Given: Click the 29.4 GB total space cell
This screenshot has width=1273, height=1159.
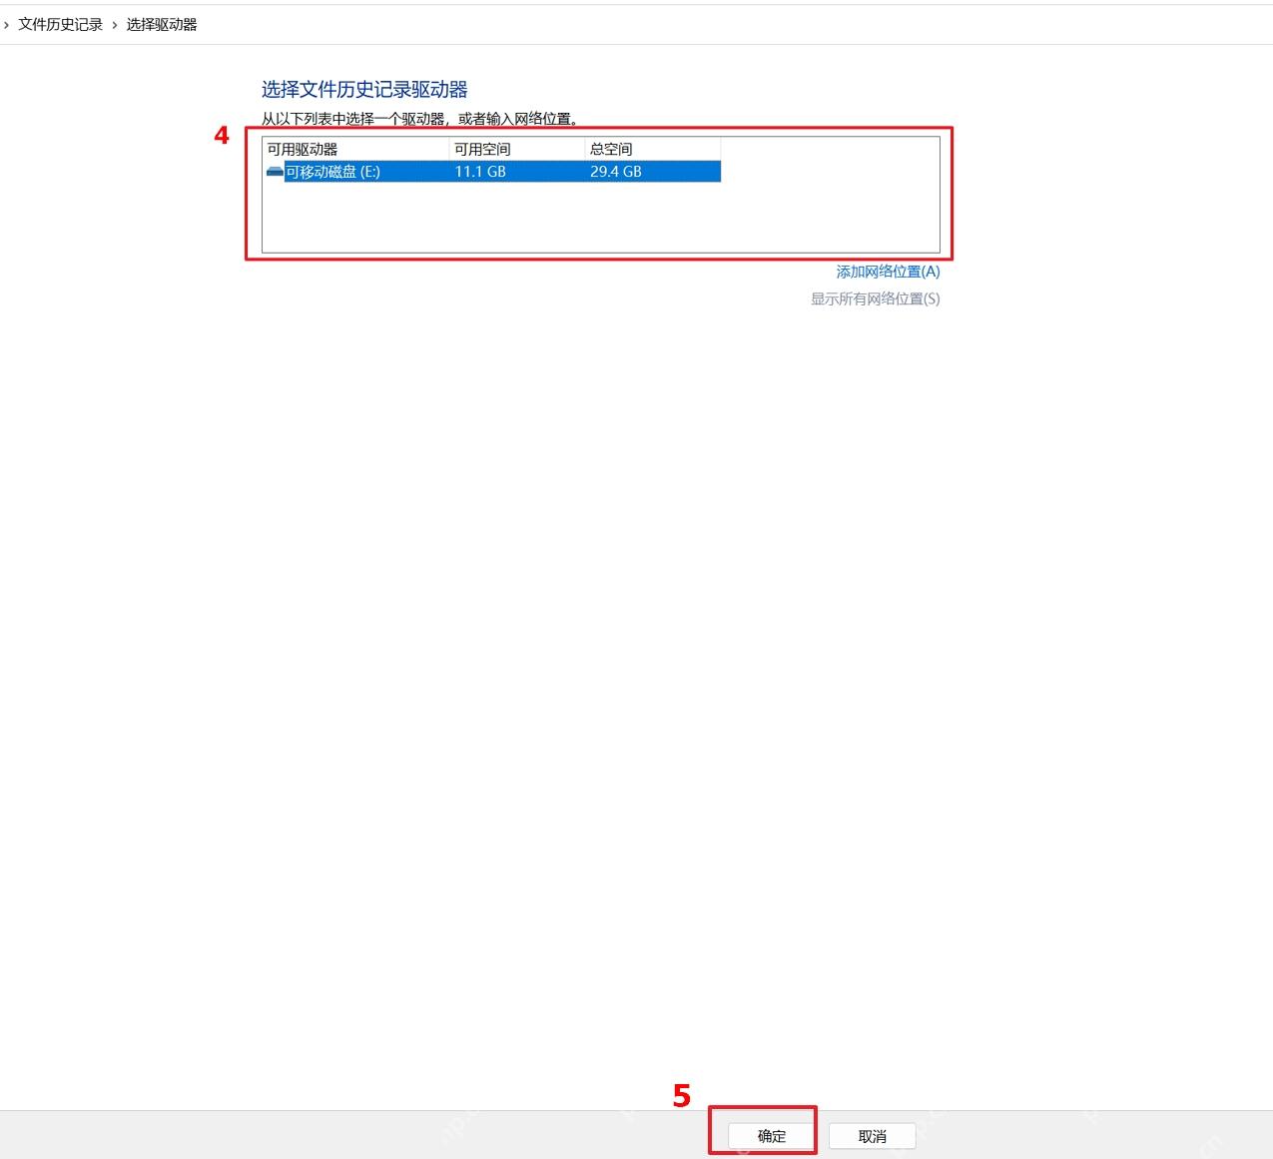Looking at the screenshot, I should (x=616, y=172).
